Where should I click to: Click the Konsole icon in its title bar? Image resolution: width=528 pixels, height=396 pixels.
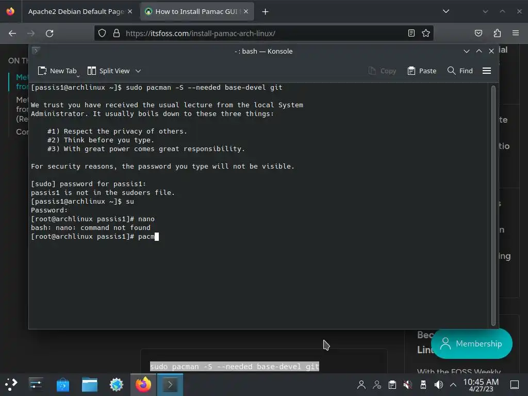[x=36, y=51]
